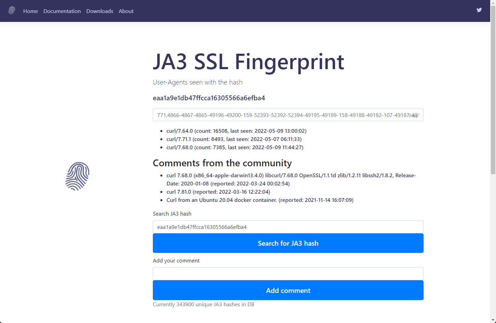Focus the Add your comment text field
The image size is (496, 323).
288,274
